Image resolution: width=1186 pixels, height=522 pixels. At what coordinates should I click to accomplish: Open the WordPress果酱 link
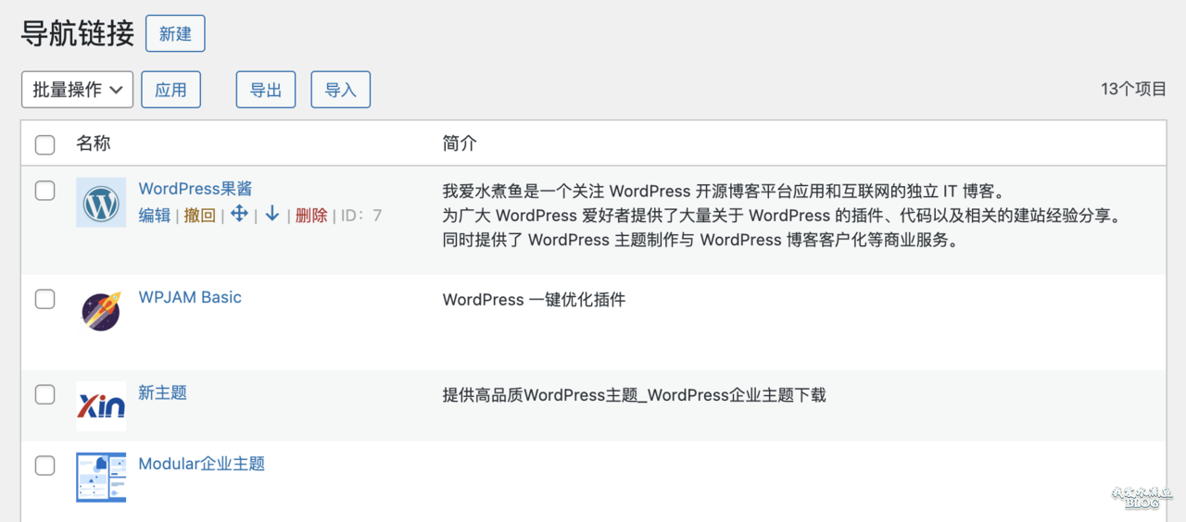click(x=196, y=189)
